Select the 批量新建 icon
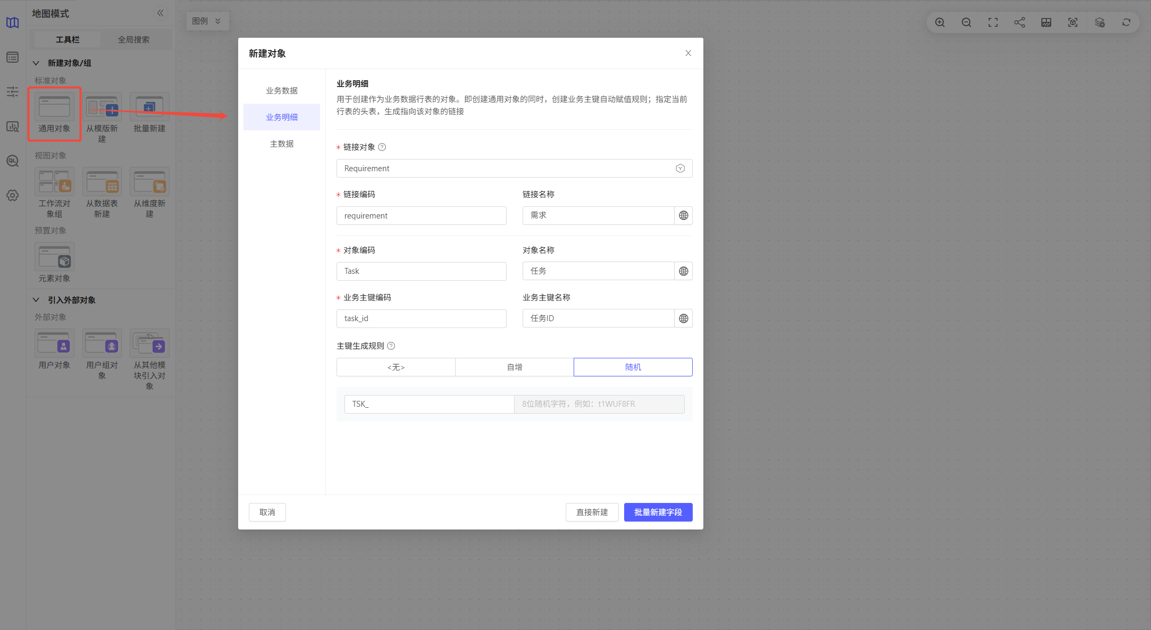The width and height of the screenshot is (1151, 630). pyautogui.click(x=149, y=106)
